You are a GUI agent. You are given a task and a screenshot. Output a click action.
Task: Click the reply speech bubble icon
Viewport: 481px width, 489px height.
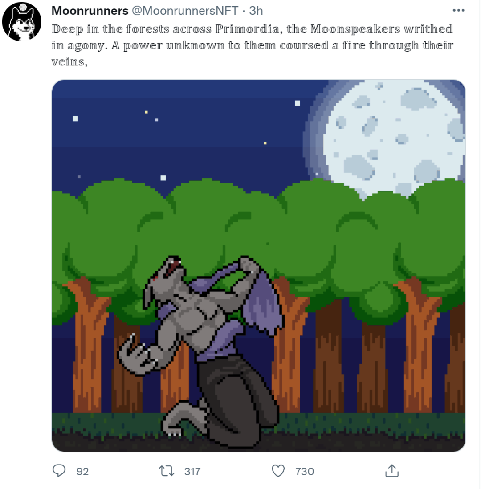[59, 471]
